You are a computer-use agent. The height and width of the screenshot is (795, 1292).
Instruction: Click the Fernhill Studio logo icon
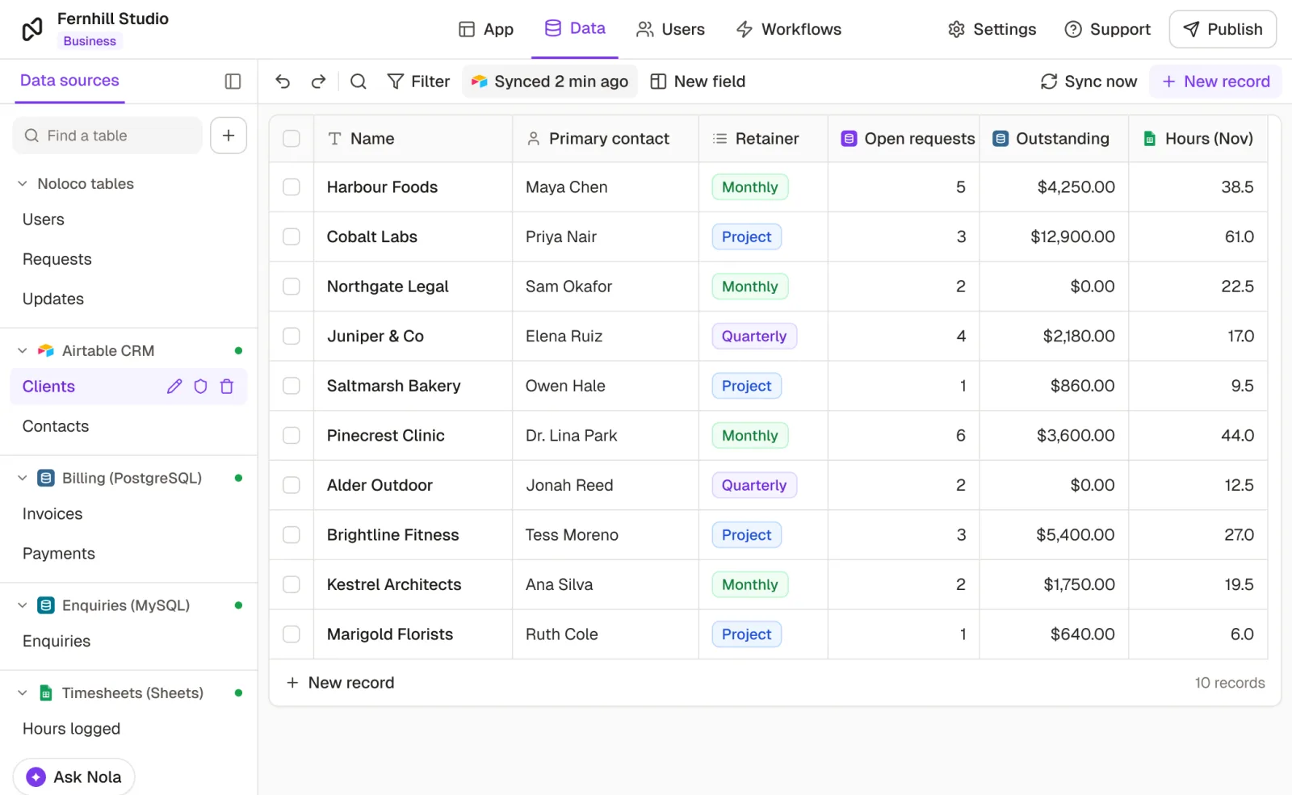click(32, 29)
